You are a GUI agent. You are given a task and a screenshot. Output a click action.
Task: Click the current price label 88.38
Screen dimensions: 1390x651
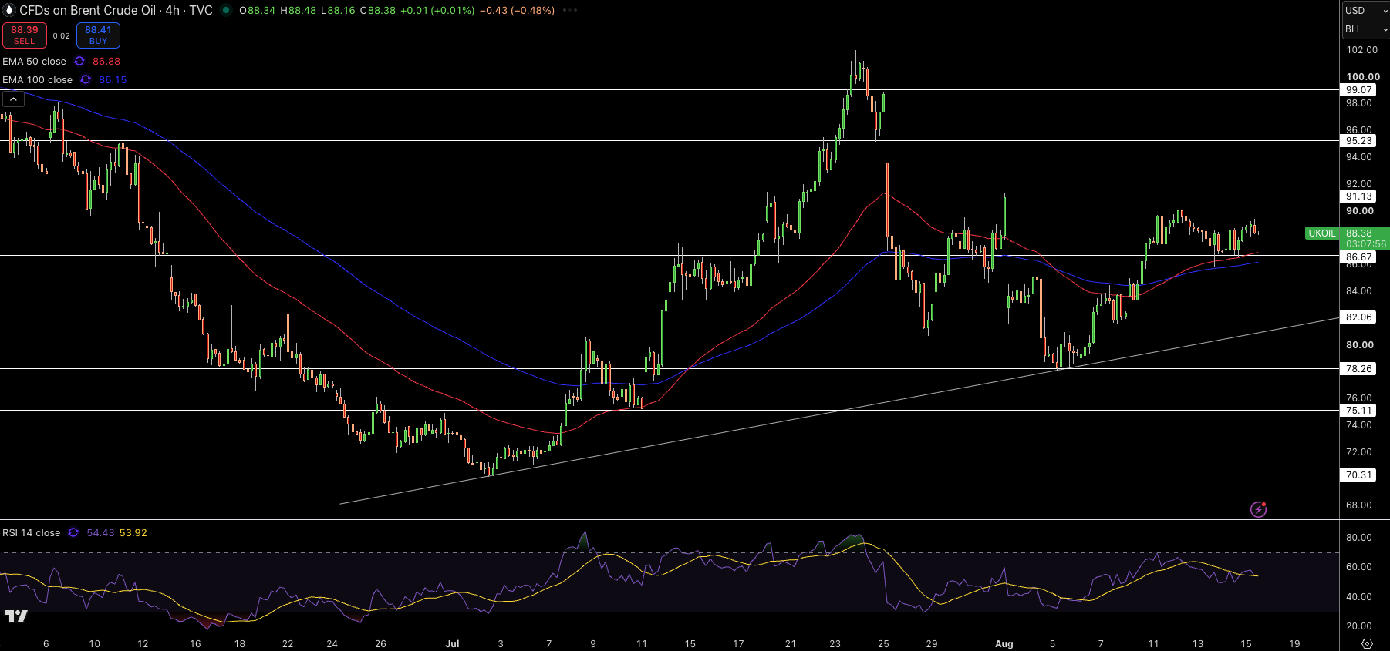pos(1359,233)
